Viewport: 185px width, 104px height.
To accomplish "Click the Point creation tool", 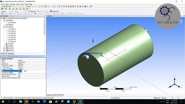I will click(72, 14).
